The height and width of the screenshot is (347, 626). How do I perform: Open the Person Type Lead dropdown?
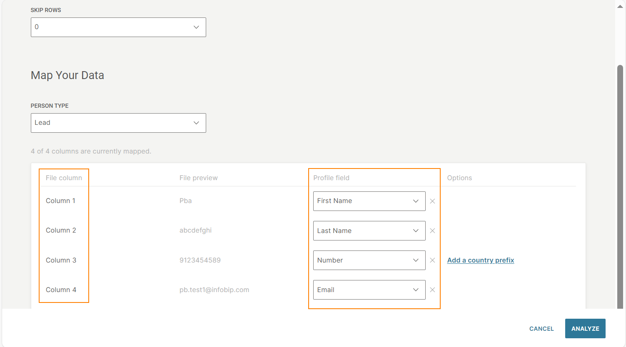[x=112, y=123]
